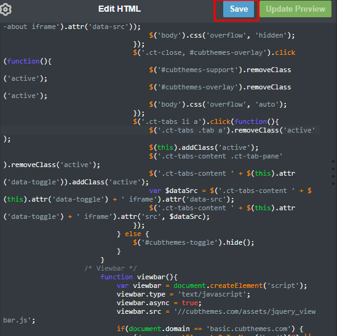Click the vertical dots handle on the right edge
The width and height of the screenshot is (337, 336).
point(333,173)
